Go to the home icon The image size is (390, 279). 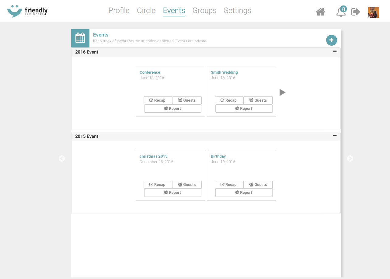(321, 12)
